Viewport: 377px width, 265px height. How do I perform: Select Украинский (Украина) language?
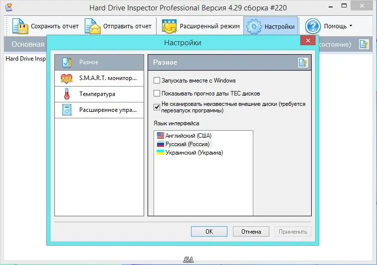(194, 153)
